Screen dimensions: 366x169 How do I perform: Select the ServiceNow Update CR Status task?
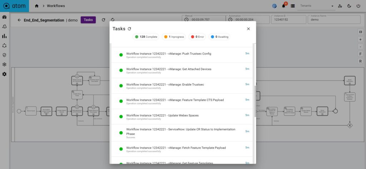coord(182,133)
